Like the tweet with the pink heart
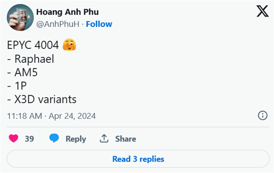274x173 pixels. (13, 138)
